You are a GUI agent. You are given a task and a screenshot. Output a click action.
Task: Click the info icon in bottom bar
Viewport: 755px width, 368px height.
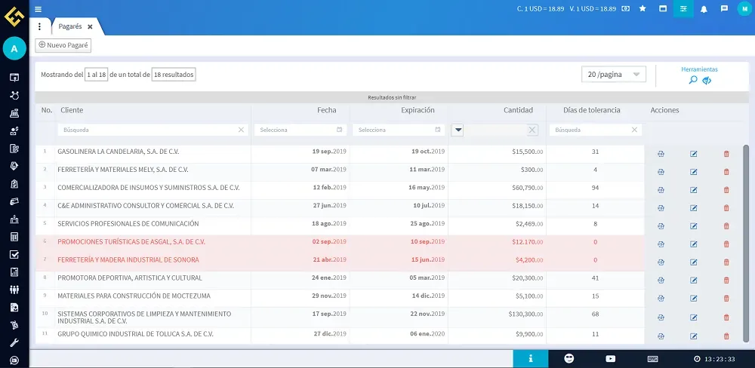click(531, 358)
